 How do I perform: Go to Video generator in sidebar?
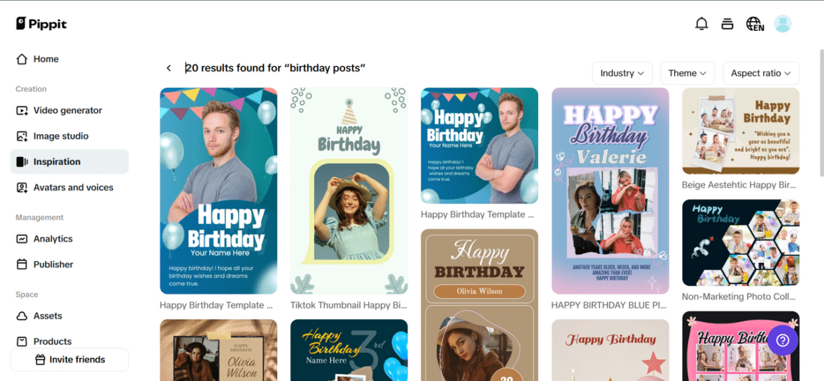coord(69,110)
